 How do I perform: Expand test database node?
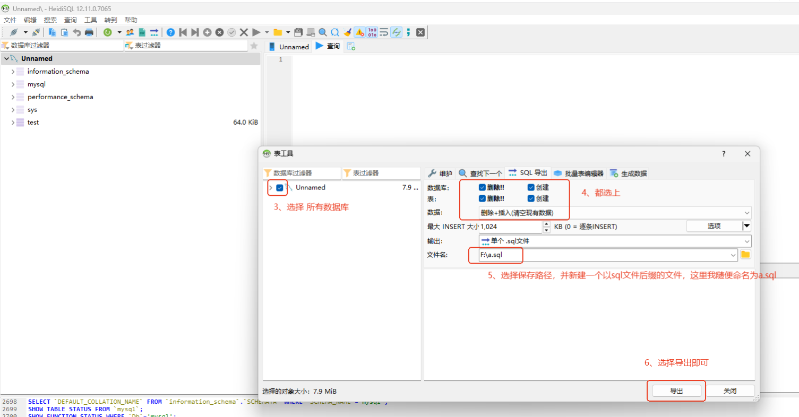pos(13,122)
